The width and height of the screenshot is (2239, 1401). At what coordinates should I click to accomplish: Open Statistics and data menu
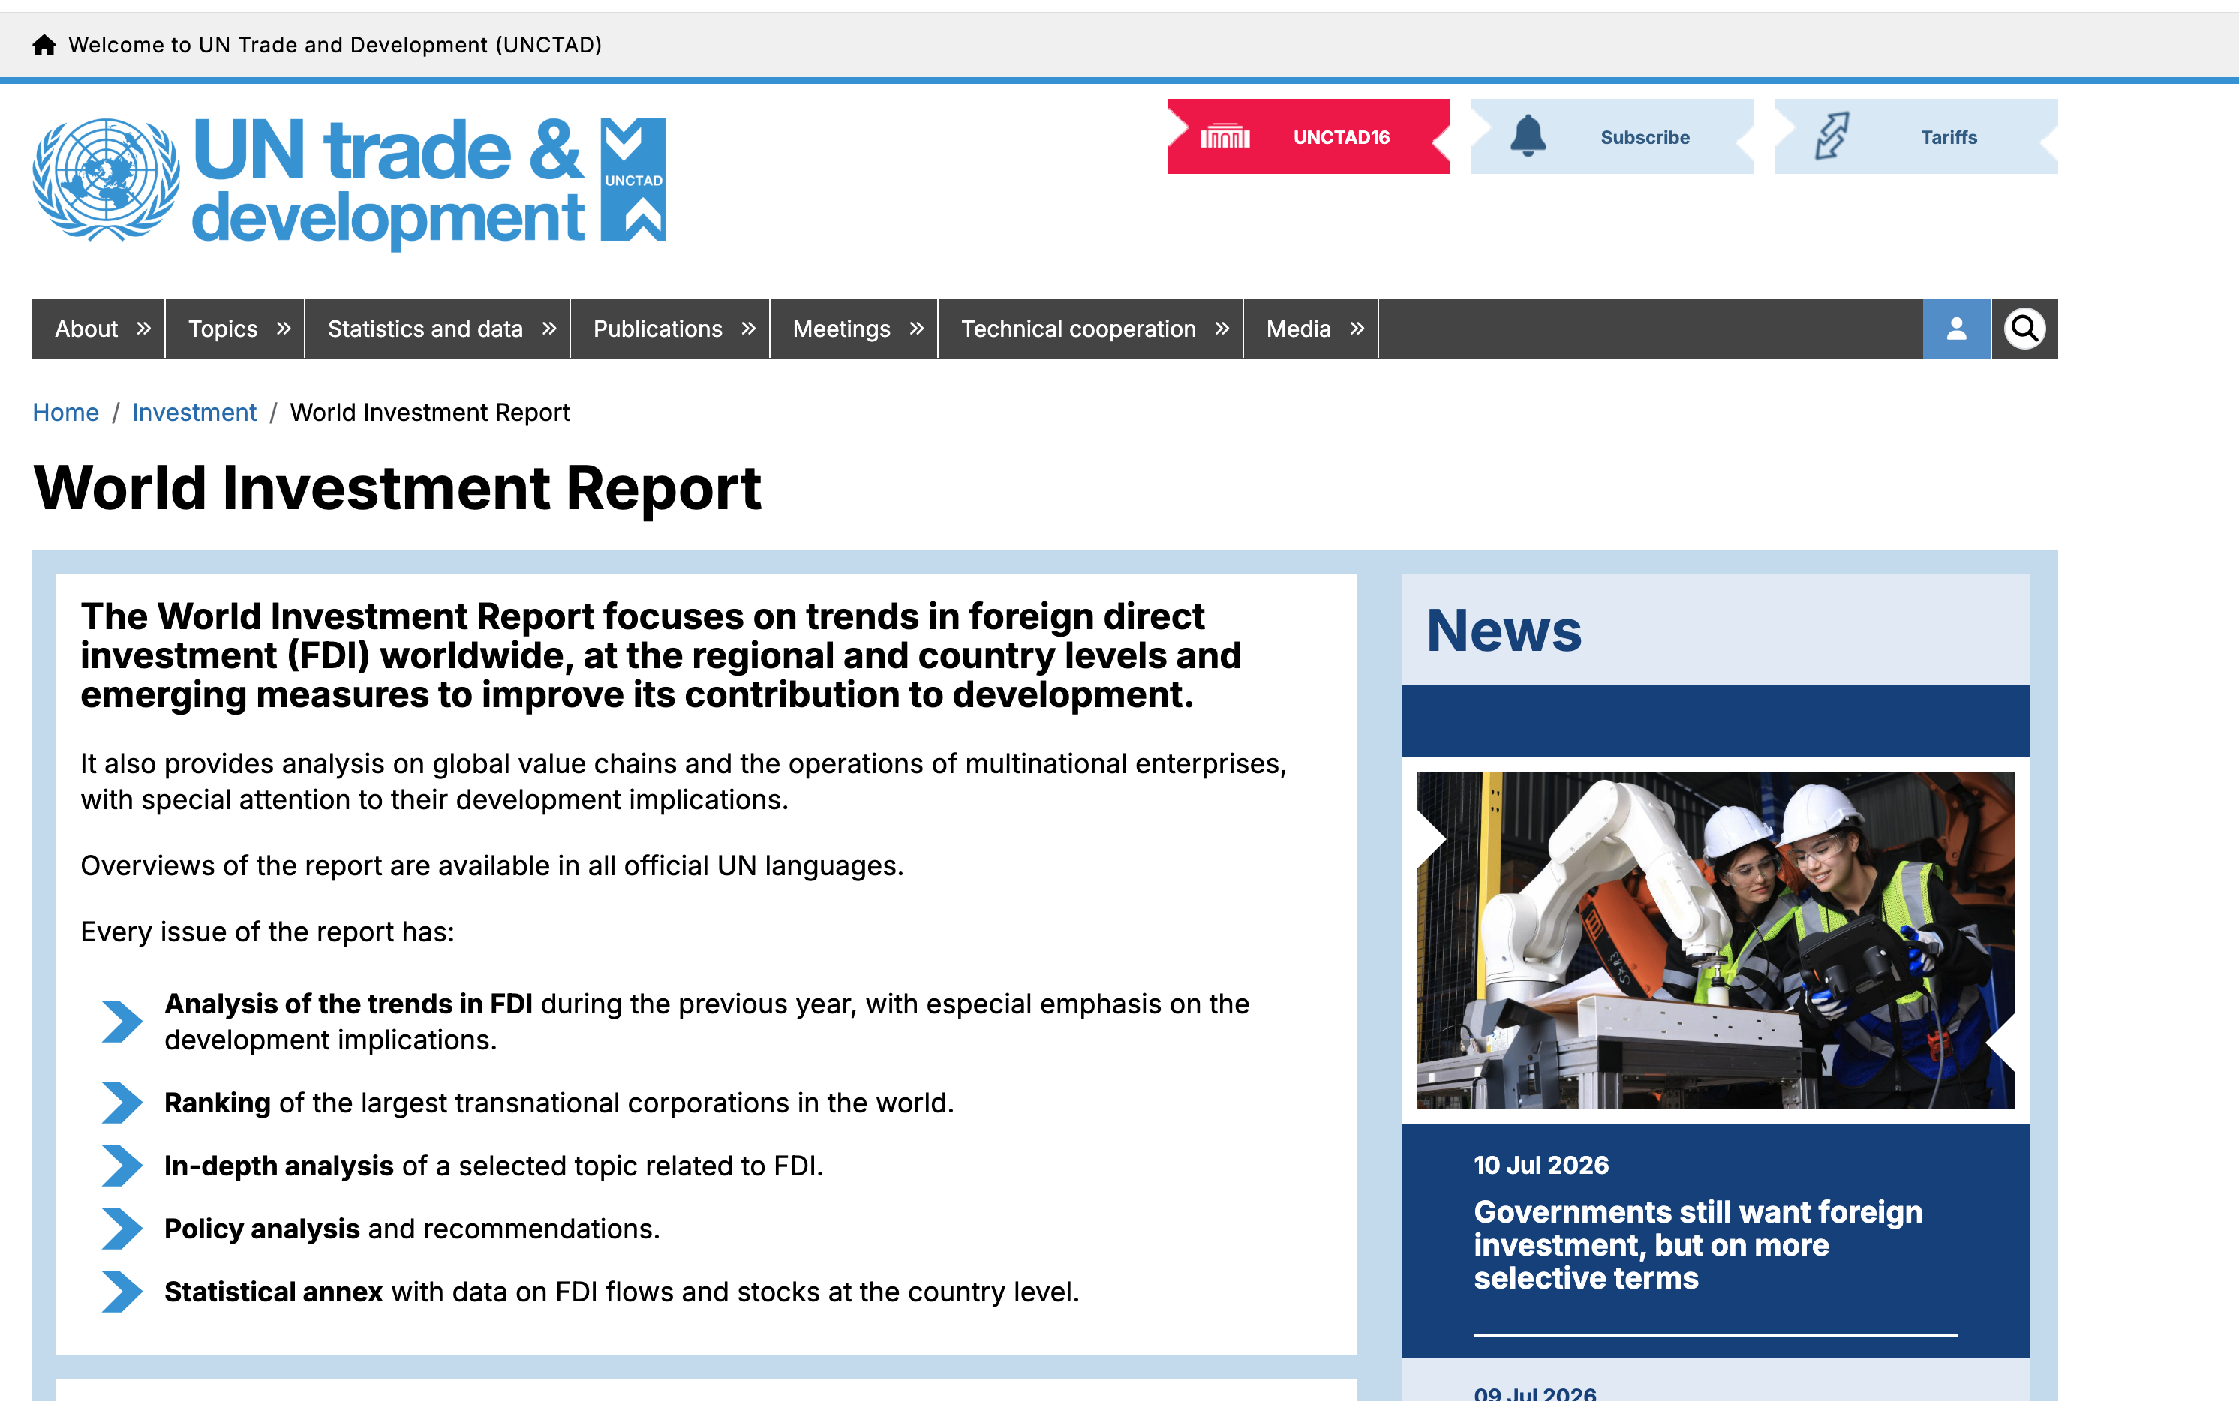[425, 329]
